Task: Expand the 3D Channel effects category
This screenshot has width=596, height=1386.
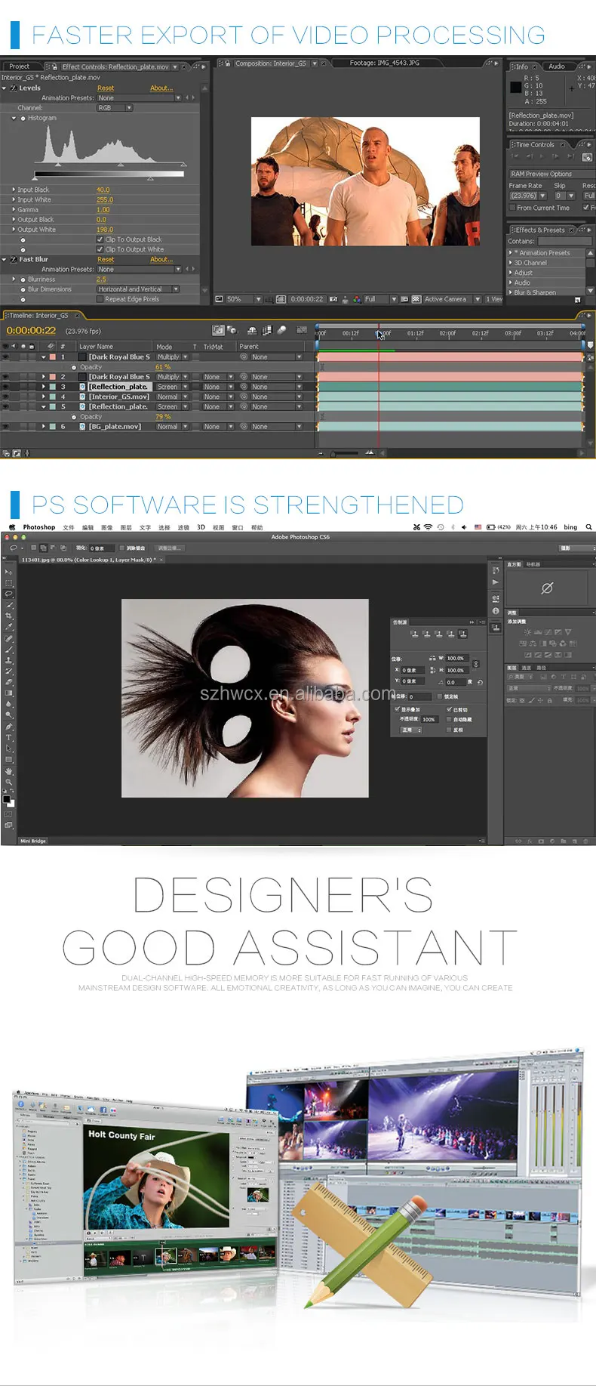Action: point(530,263)
